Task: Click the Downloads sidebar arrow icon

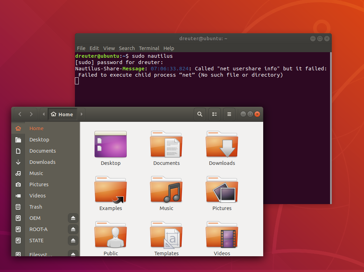Action: (x=18, y=162)
